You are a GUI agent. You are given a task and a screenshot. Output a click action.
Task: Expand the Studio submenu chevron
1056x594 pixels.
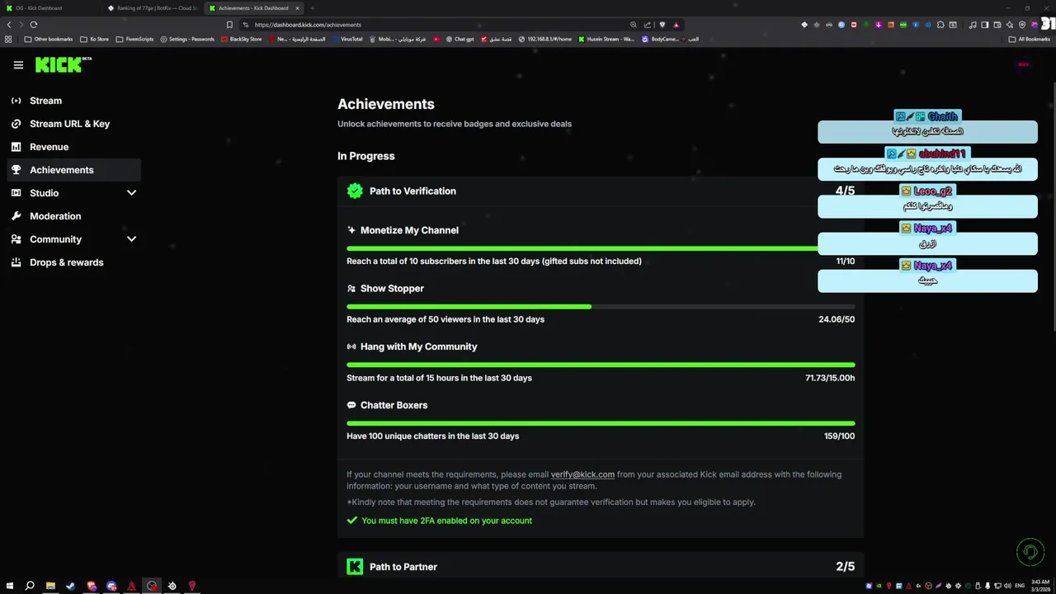click(x=131, y=193)
